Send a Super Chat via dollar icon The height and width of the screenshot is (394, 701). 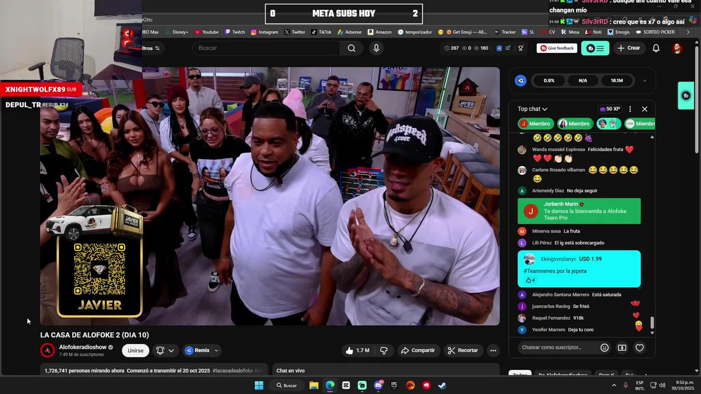tap(622, 347)
